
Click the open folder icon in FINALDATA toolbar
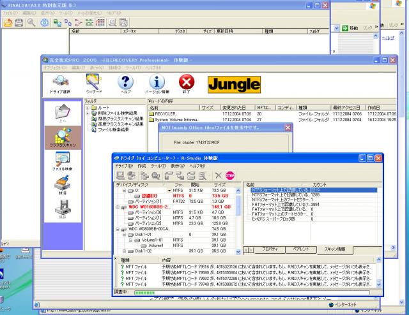click(x=8, y=22)
